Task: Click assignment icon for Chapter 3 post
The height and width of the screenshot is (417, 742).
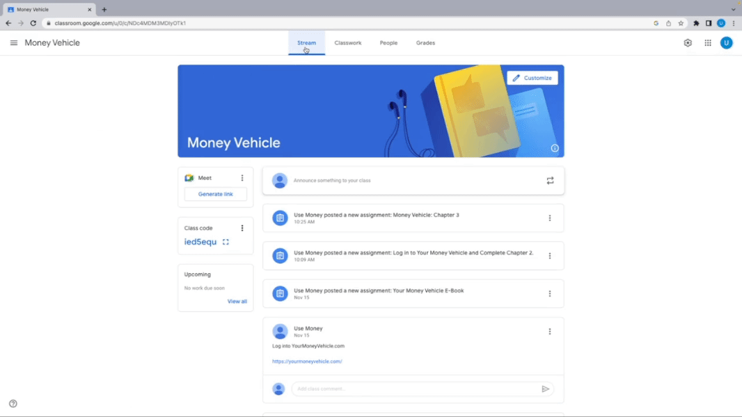Action: tap(280, 218)
